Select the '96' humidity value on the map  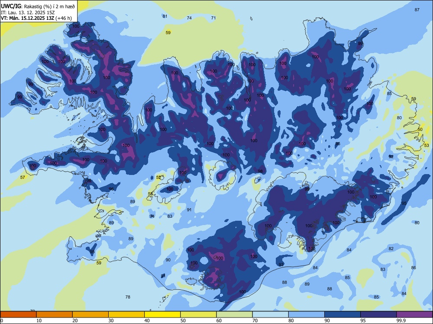point(111,189)
